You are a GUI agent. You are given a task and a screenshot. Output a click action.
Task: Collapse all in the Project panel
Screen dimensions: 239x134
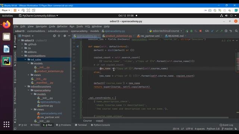(59, 36)
